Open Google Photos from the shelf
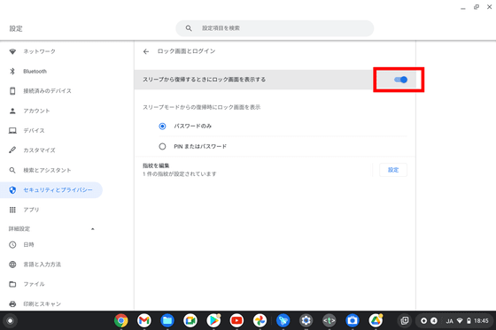 [x=260, y=320]
